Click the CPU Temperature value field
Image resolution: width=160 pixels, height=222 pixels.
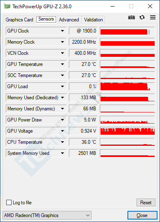(83, 142)
